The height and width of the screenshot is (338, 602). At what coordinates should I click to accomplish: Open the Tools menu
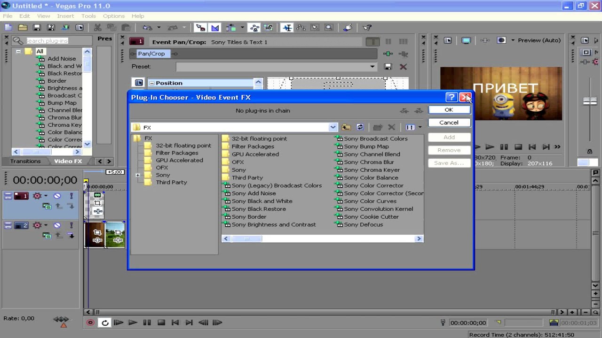click(x=88, y=16)
